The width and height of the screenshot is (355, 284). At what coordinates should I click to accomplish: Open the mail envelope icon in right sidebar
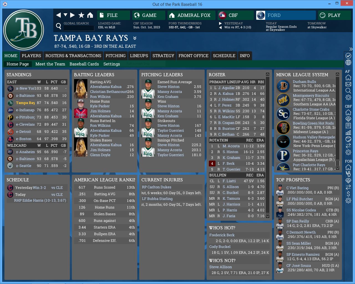click(348, 84)
